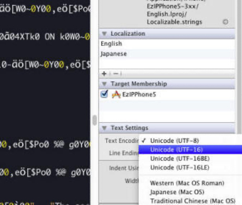
Task: Collapse the Text Settings section
Action: coord(104,128)
